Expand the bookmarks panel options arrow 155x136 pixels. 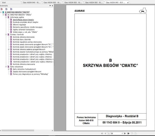pyautogui.click(x=50, y=6)
